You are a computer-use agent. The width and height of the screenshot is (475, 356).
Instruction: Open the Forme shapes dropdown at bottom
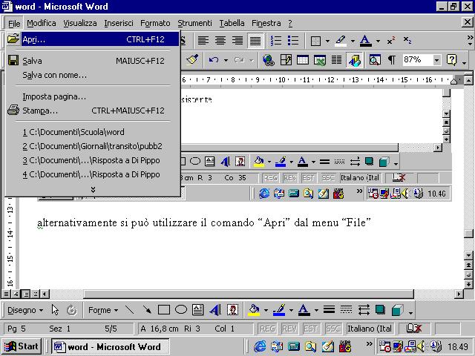pyautogui.click(x=103, y=310)
